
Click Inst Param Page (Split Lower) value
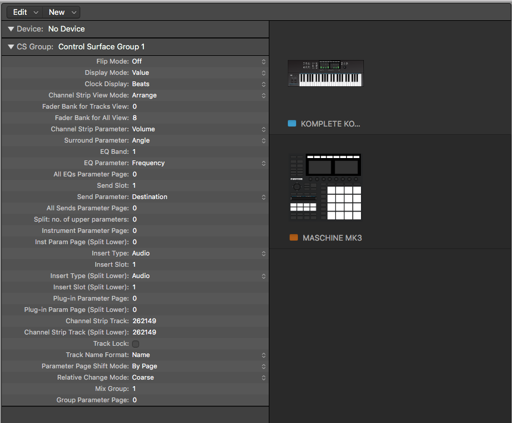click(x=134, y=242)
